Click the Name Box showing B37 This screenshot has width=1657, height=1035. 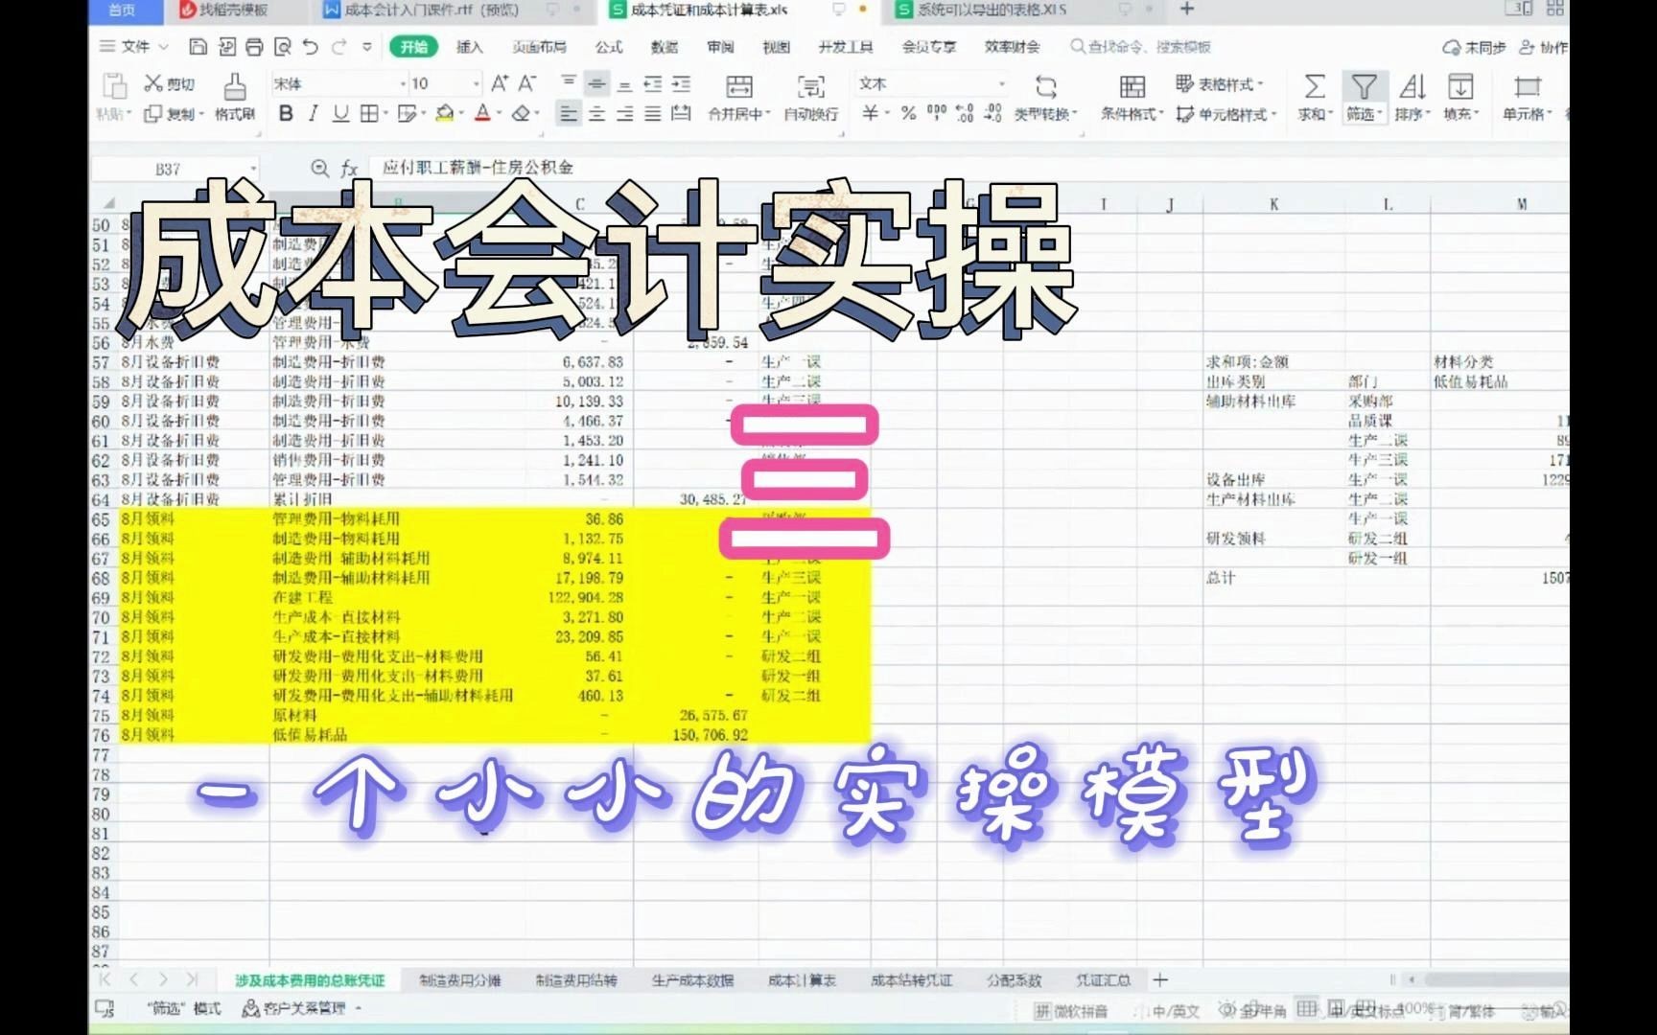174,169
